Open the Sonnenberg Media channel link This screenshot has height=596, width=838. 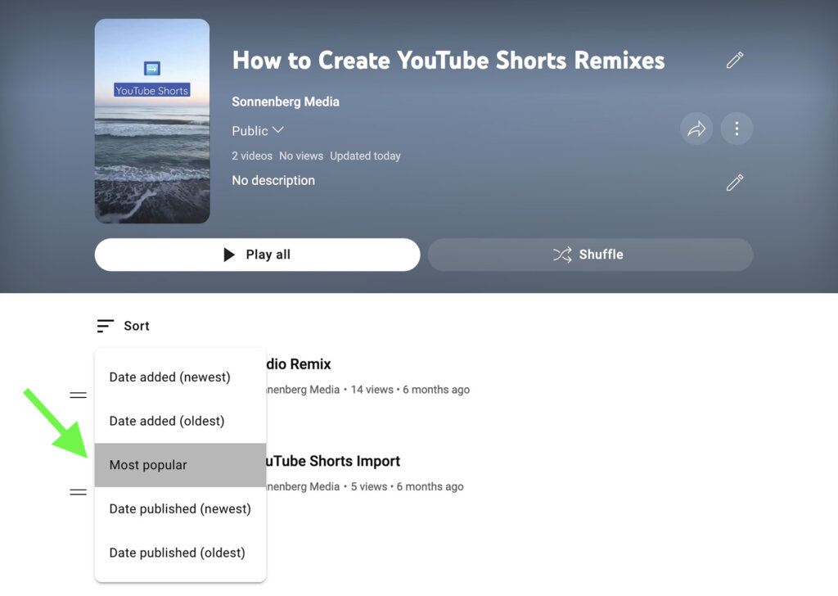click(285, 102)
